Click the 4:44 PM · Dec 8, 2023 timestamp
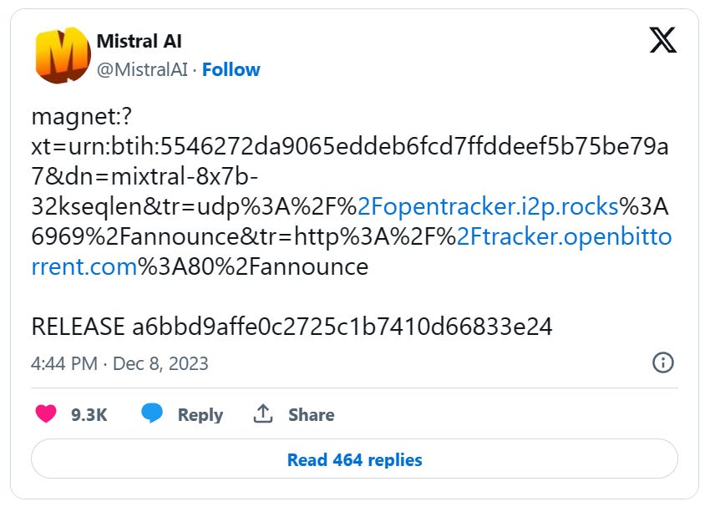Image resolution: width=710 pixels, height=517 pixels. coord(119,363)
